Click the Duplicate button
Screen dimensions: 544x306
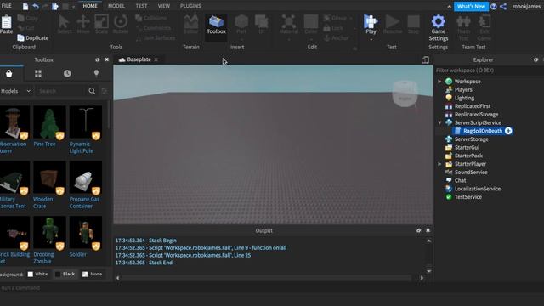click(x=33, y=37)
